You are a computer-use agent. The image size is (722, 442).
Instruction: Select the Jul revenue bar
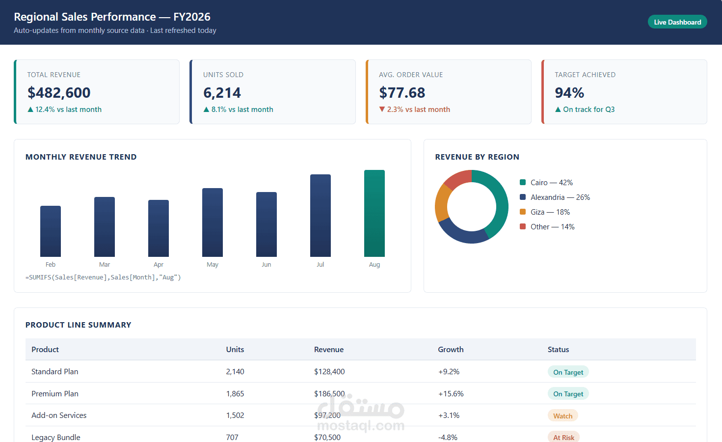[x=321, y=216]
